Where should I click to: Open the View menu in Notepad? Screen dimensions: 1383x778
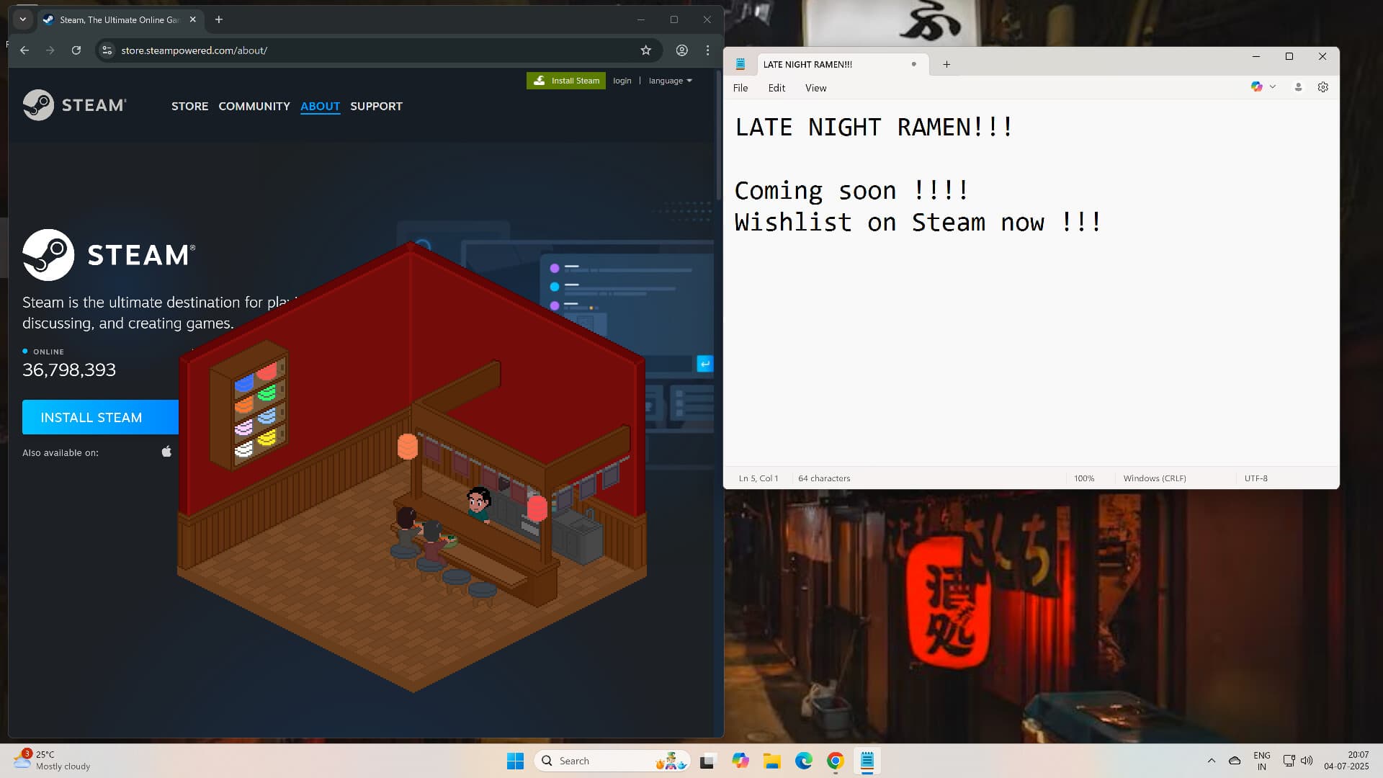click(x=815, y=87)
